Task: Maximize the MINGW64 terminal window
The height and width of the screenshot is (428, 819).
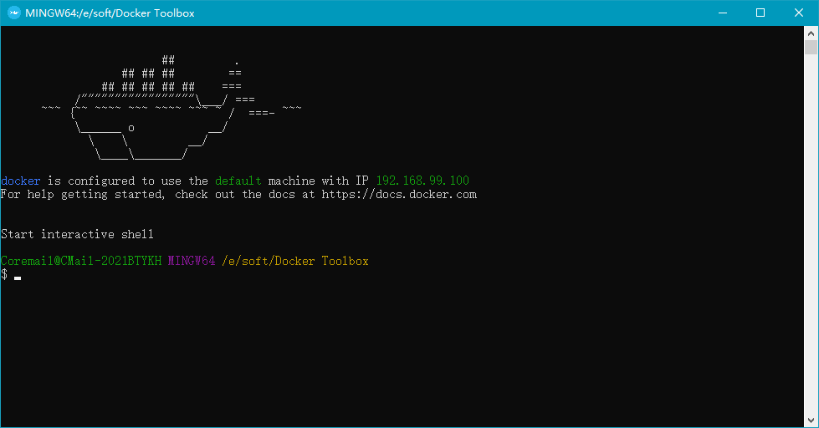Action: click(760, 13)
